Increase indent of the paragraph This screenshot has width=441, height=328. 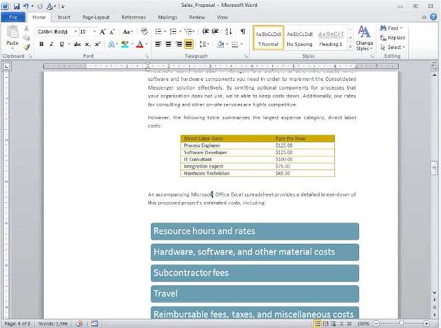tap(215, 32)
